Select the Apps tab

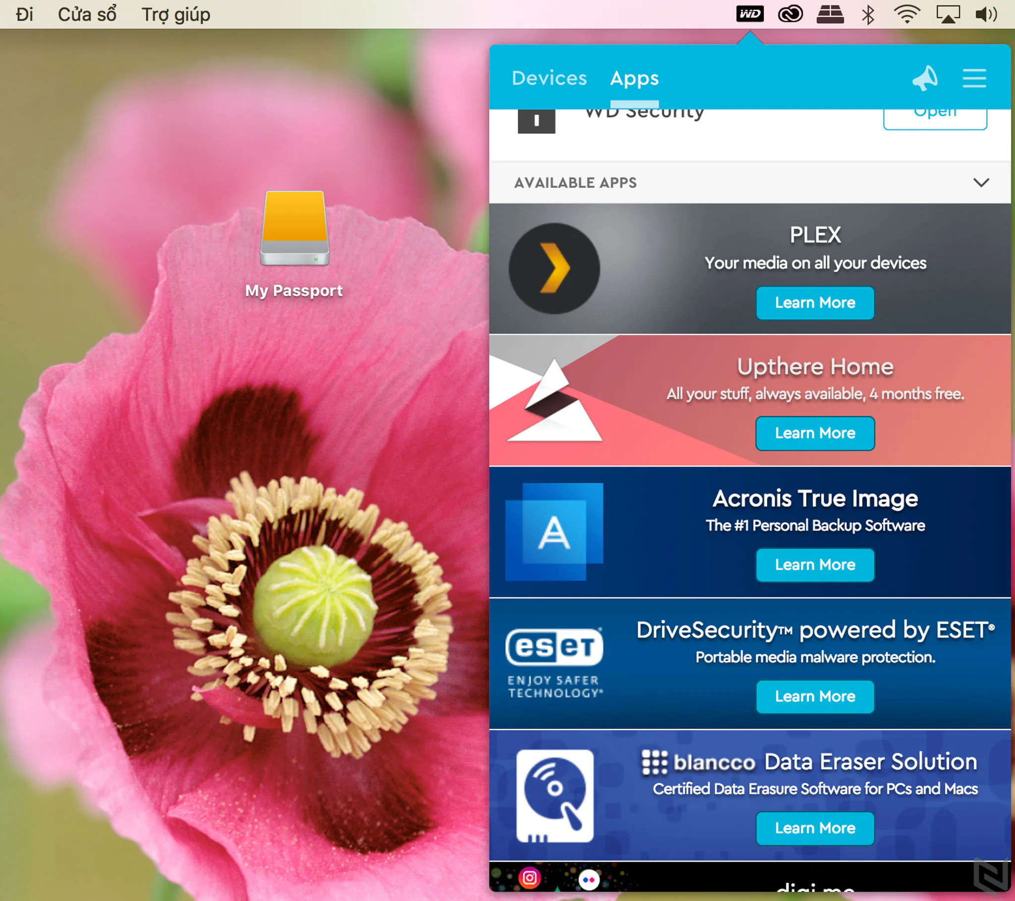[634, 78]
